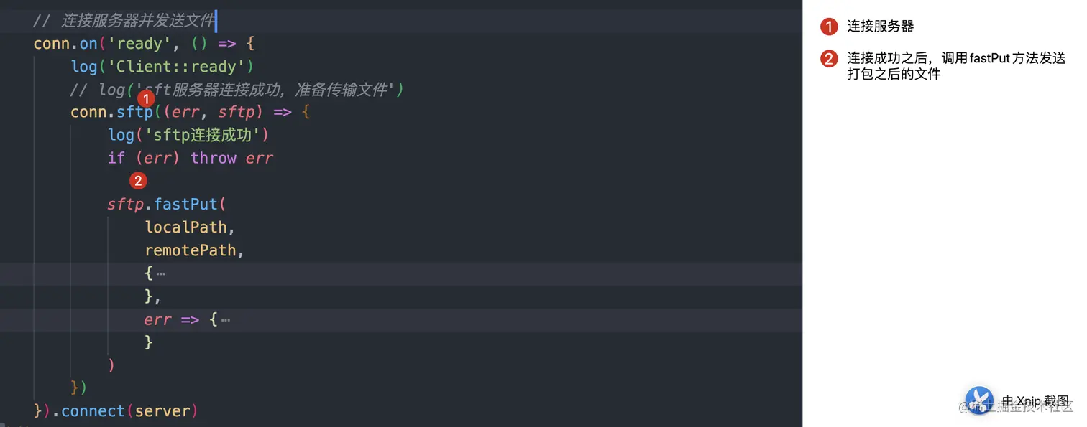The width and height of the screenshot is (1087, 427).
Task: Click the red number 1 badge beside conn.sftp
Action: 146,99
